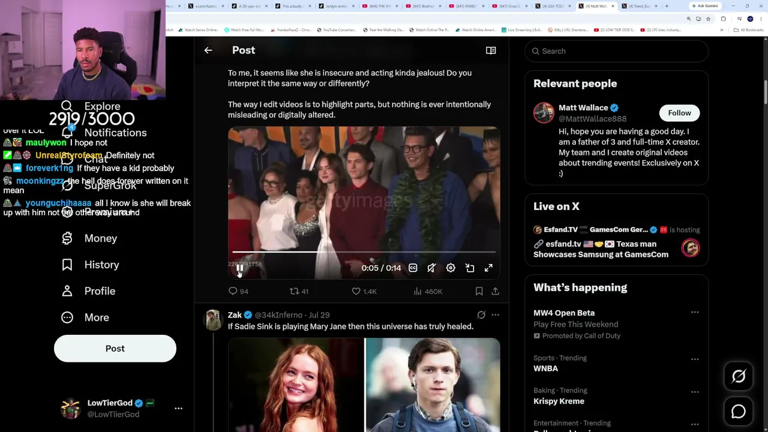This screenshot has width=768, height=432.
Task: More options for Entertainment trending item
Action: [x=695, y=424]
